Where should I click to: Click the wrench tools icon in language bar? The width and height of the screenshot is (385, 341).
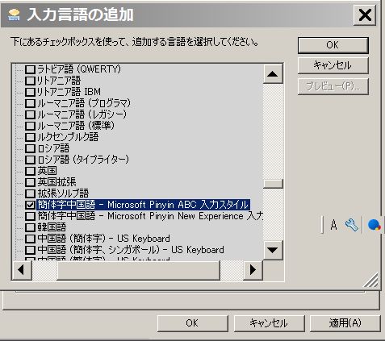point(351,225)
